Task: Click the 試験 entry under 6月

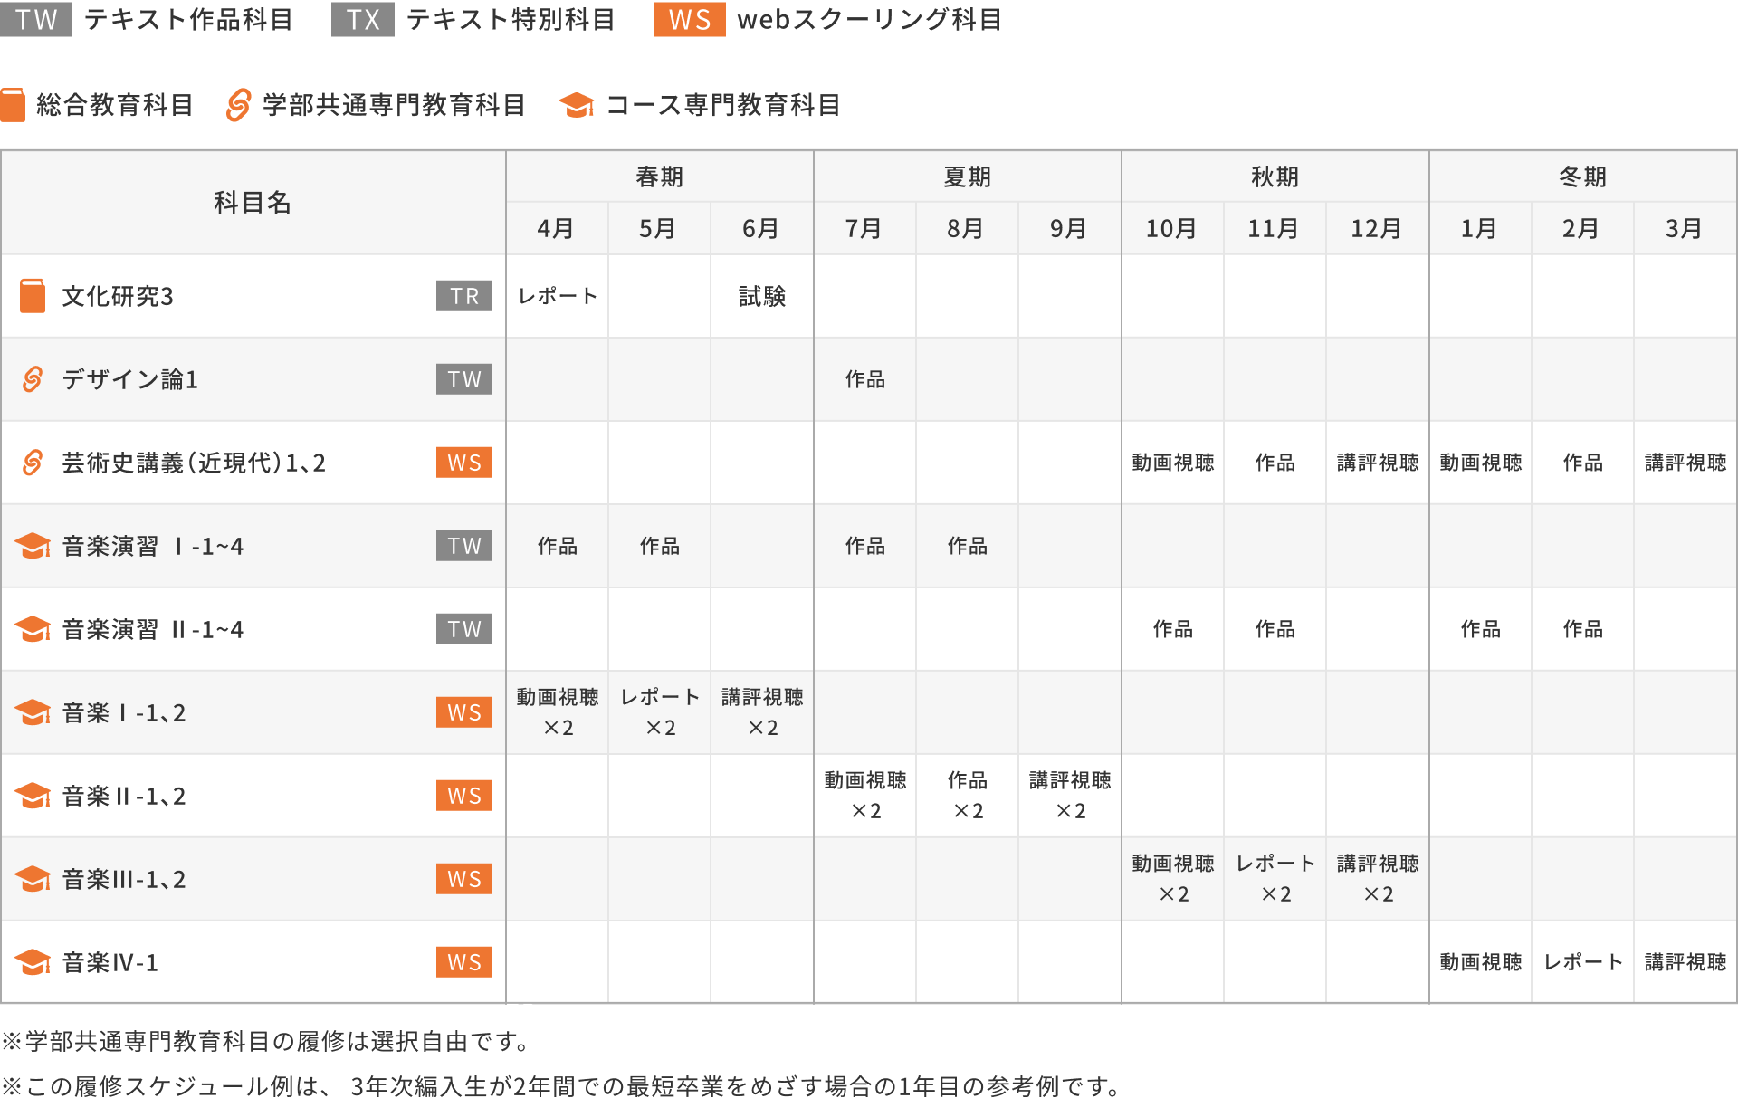Action: tap(761, 296)
